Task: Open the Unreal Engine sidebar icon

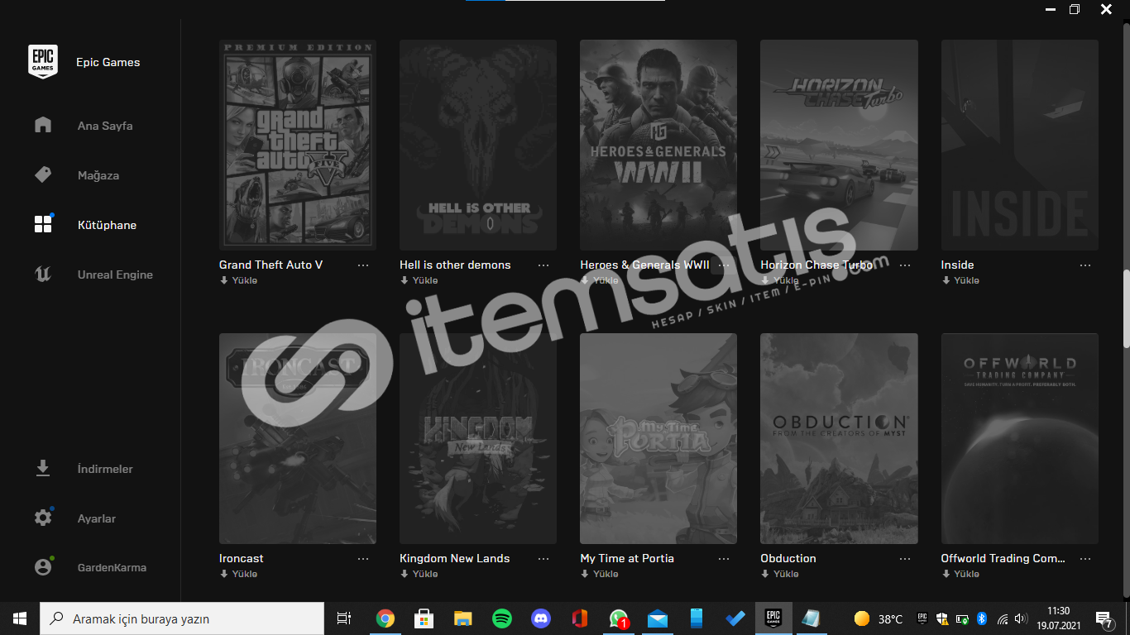Action: pyautogui.click(x=43, y=274)
